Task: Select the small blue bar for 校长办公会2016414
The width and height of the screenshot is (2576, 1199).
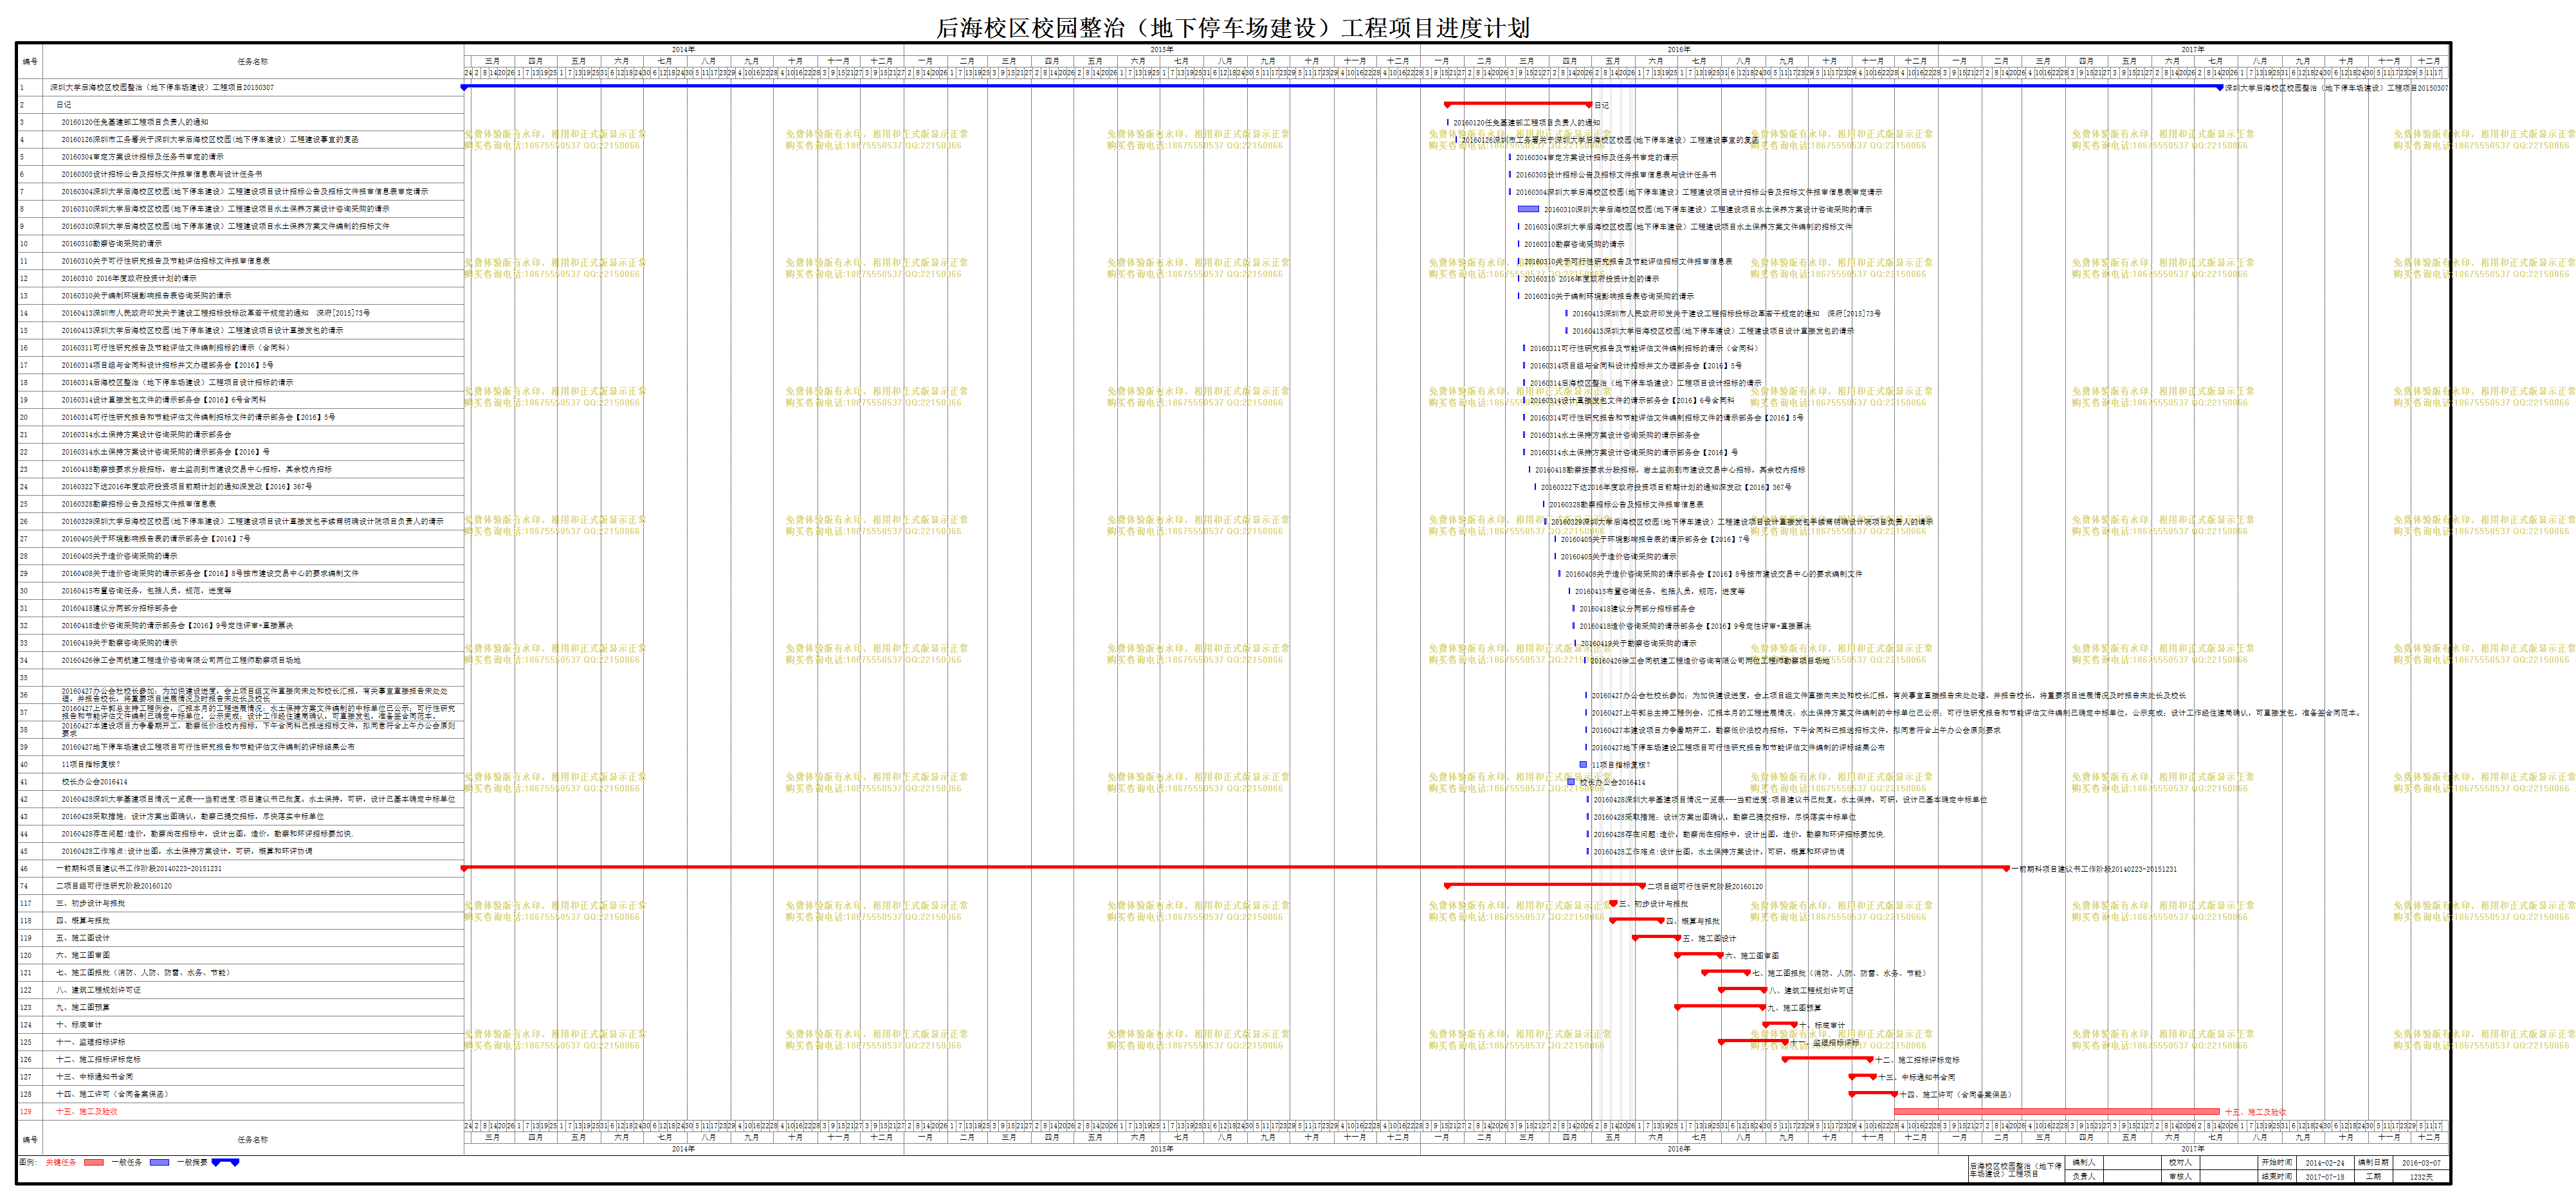Action: [1571, 781]
